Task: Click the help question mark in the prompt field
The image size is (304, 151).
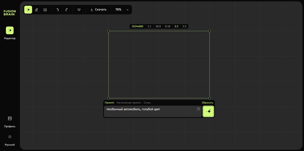Action: click(199, 109)
